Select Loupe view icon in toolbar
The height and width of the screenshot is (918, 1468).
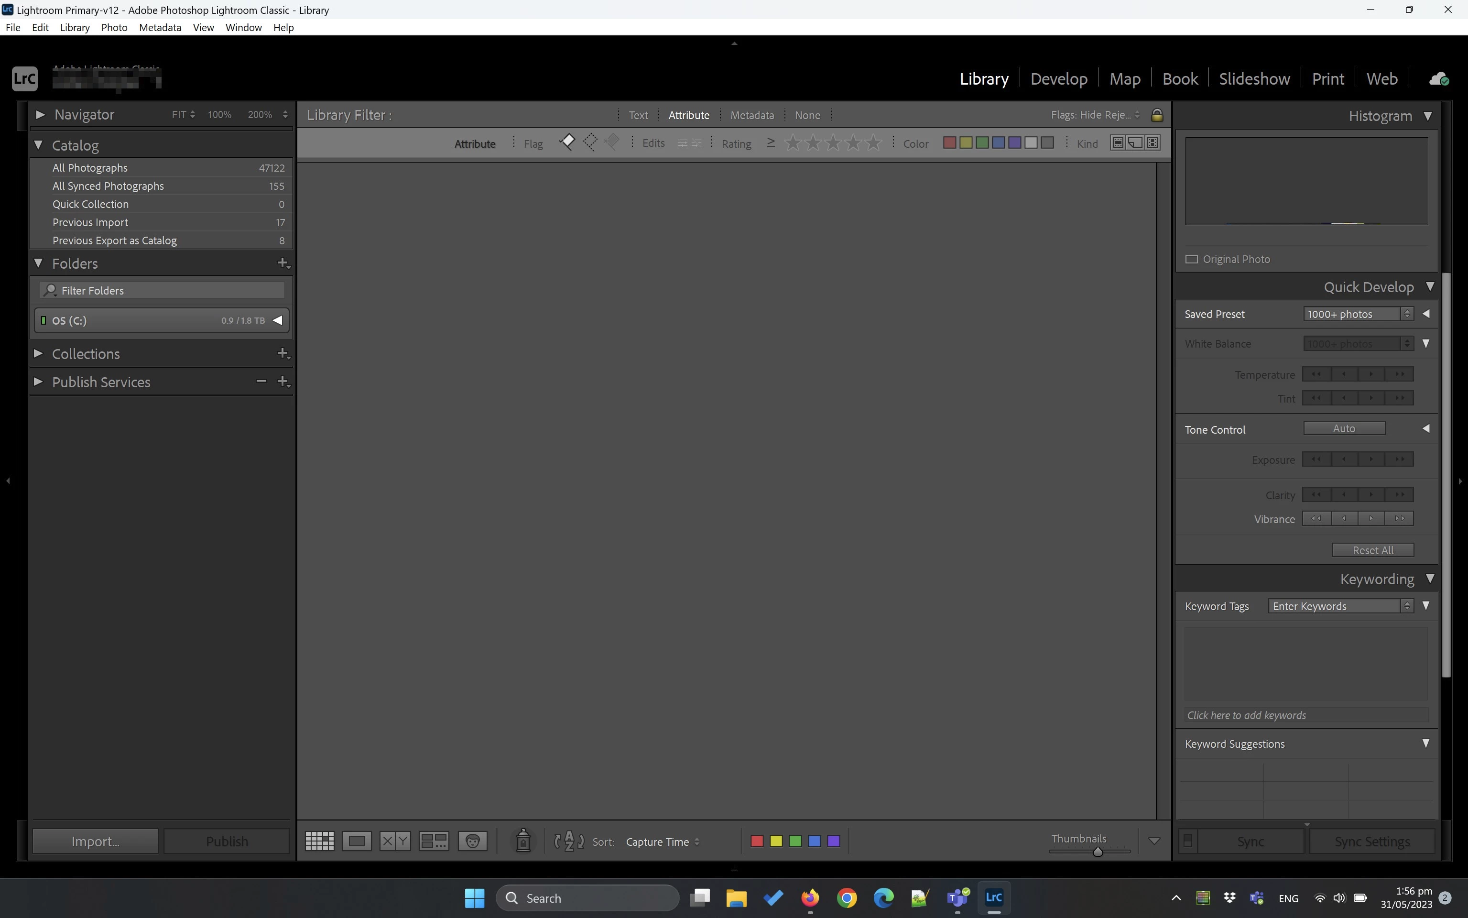357,841
